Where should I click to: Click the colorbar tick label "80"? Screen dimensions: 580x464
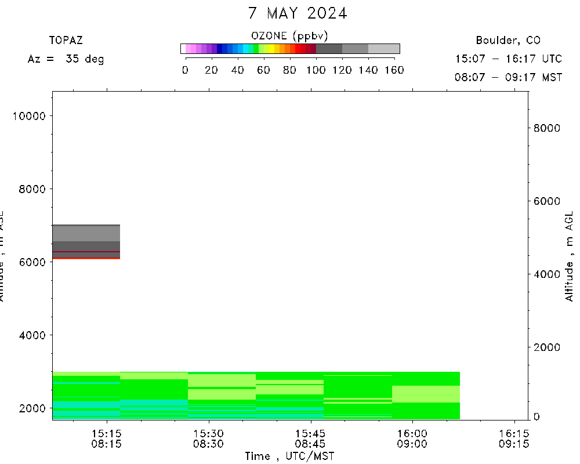tap(289, 70)
